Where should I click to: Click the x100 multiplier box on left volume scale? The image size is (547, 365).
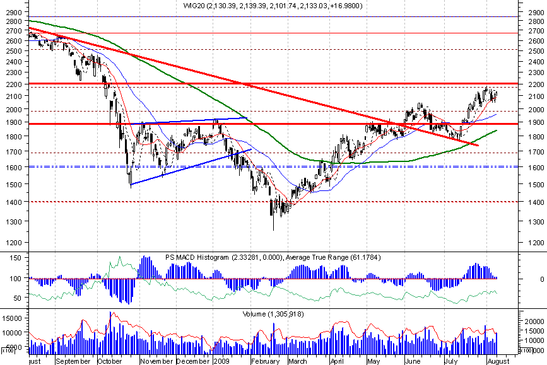[8, 350]
